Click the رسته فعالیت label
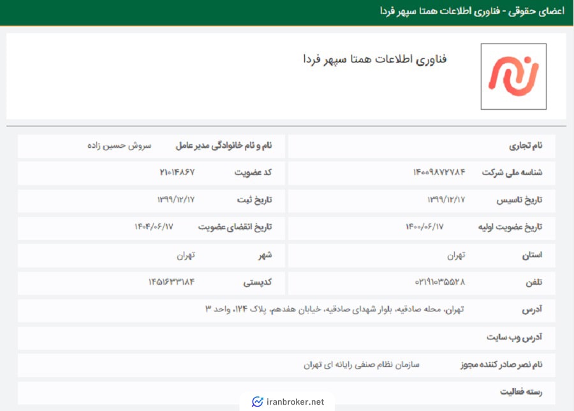 click(x=521, y=392)
